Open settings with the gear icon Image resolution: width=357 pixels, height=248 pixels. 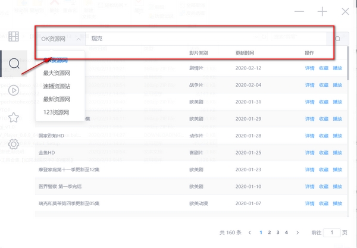pos(14,145)
